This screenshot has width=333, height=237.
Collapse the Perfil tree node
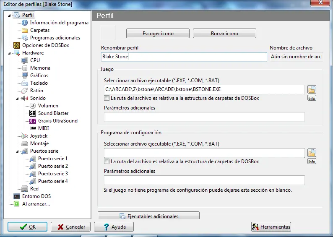(x=9, y=16)
